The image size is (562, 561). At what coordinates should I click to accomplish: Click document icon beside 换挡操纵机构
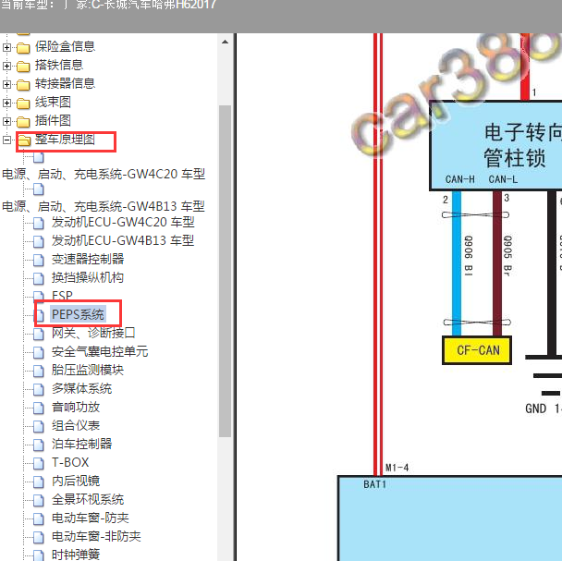[x=39, y=278]
